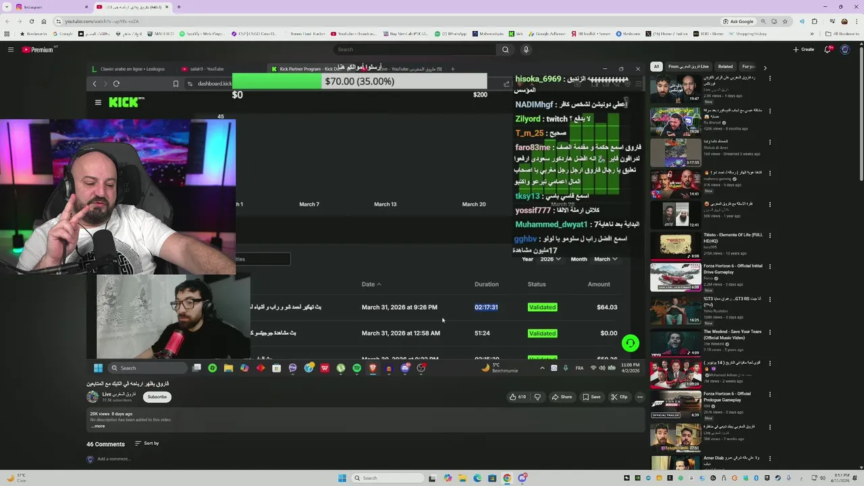The width and height of the screenshot is (864, 486).
Task: Open the Shopping history bookmark
Action: click(747, 34)
